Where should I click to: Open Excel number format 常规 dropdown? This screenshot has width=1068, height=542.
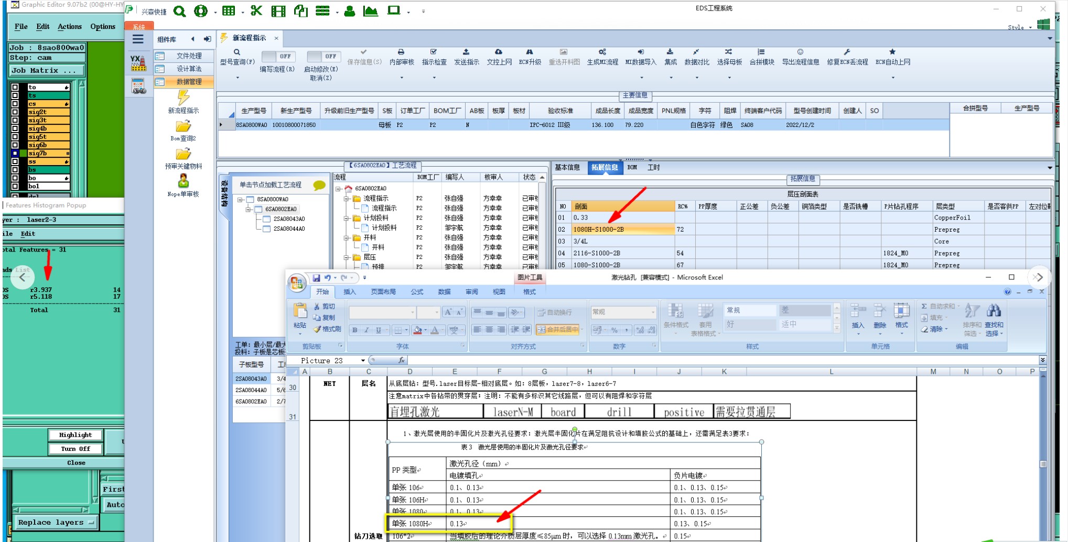point(653,312)
